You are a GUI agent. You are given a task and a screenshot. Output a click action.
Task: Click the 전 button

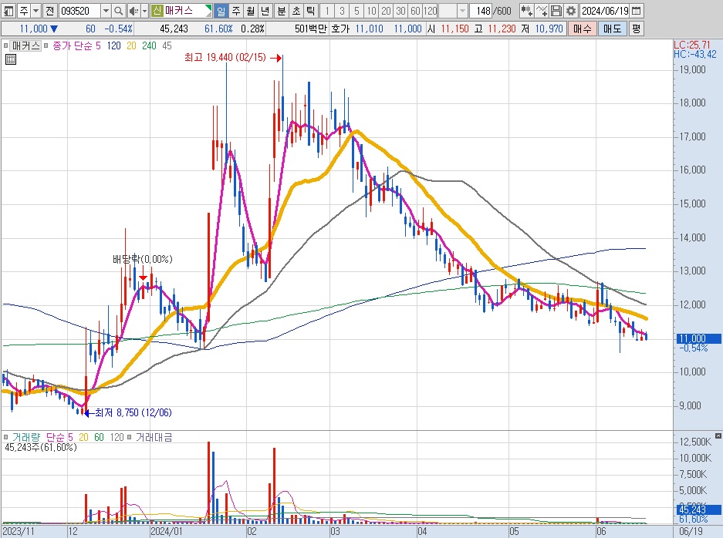(50, 11)
